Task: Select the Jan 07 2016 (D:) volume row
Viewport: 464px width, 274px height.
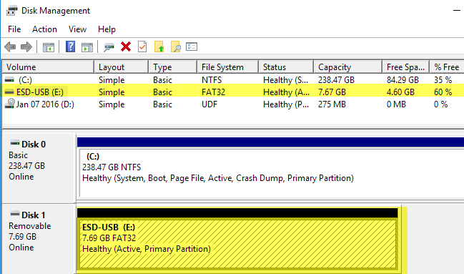Action: [233, 104]
